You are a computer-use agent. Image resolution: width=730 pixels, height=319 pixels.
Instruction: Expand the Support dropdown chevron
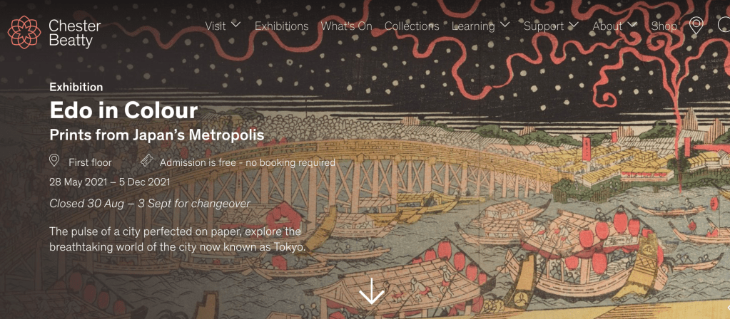coord(574,24)
